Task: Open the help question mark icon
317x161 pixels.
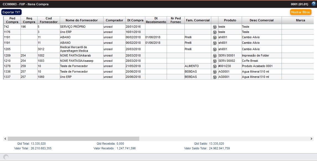Action: pos(313,4)
